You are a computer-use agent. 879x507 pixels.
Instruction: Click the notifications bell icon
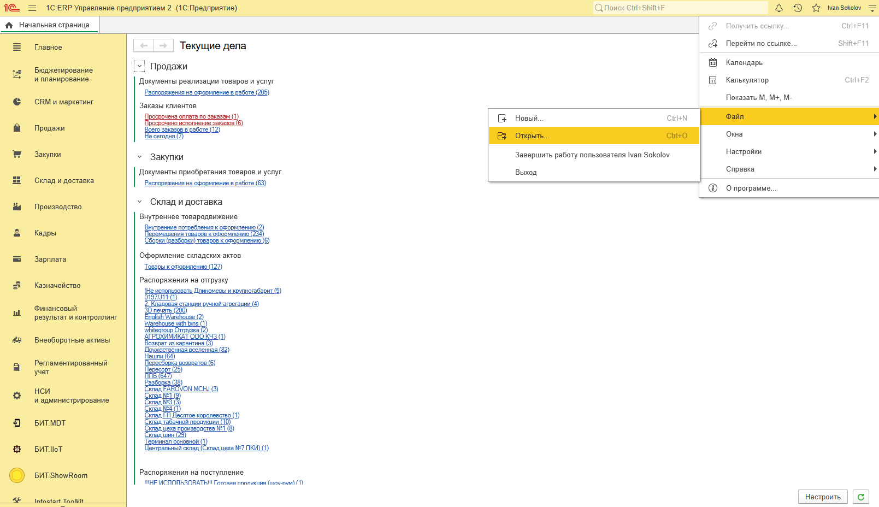click(x=779, y=8)
